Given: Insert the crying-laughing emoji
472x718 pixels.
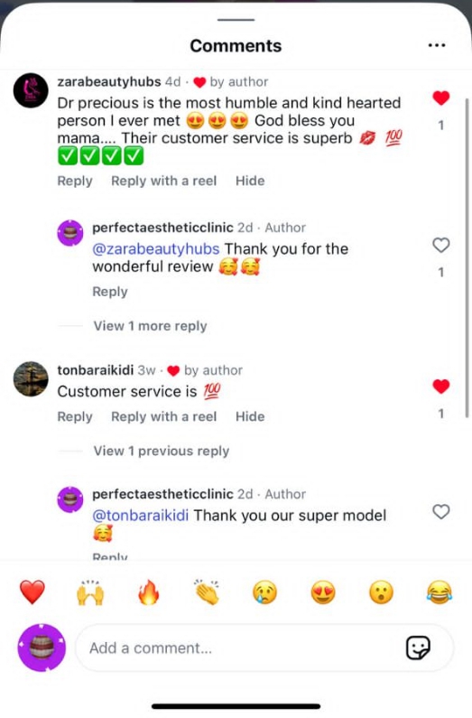Looking at the screenshot, I should tap(440, 592).
